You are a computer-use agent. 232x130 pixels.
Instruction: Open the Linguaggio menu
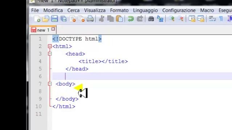[145, 10]
